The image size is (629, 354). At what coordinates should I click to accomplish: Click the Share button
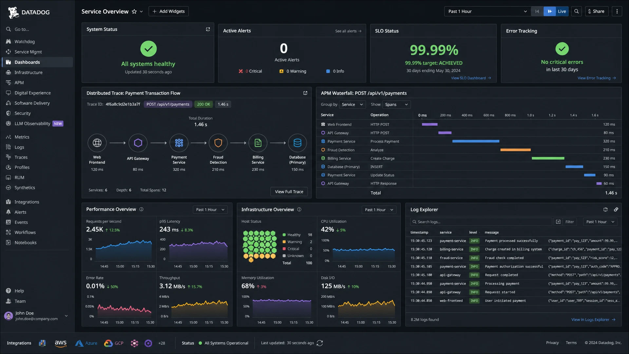597,11
